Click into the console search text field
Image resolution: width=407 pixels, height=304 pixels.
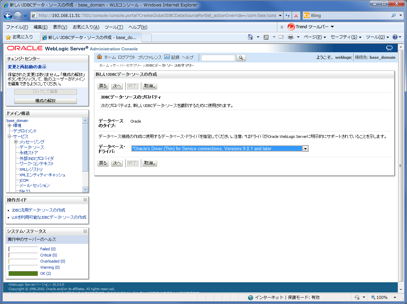[218, 58]
